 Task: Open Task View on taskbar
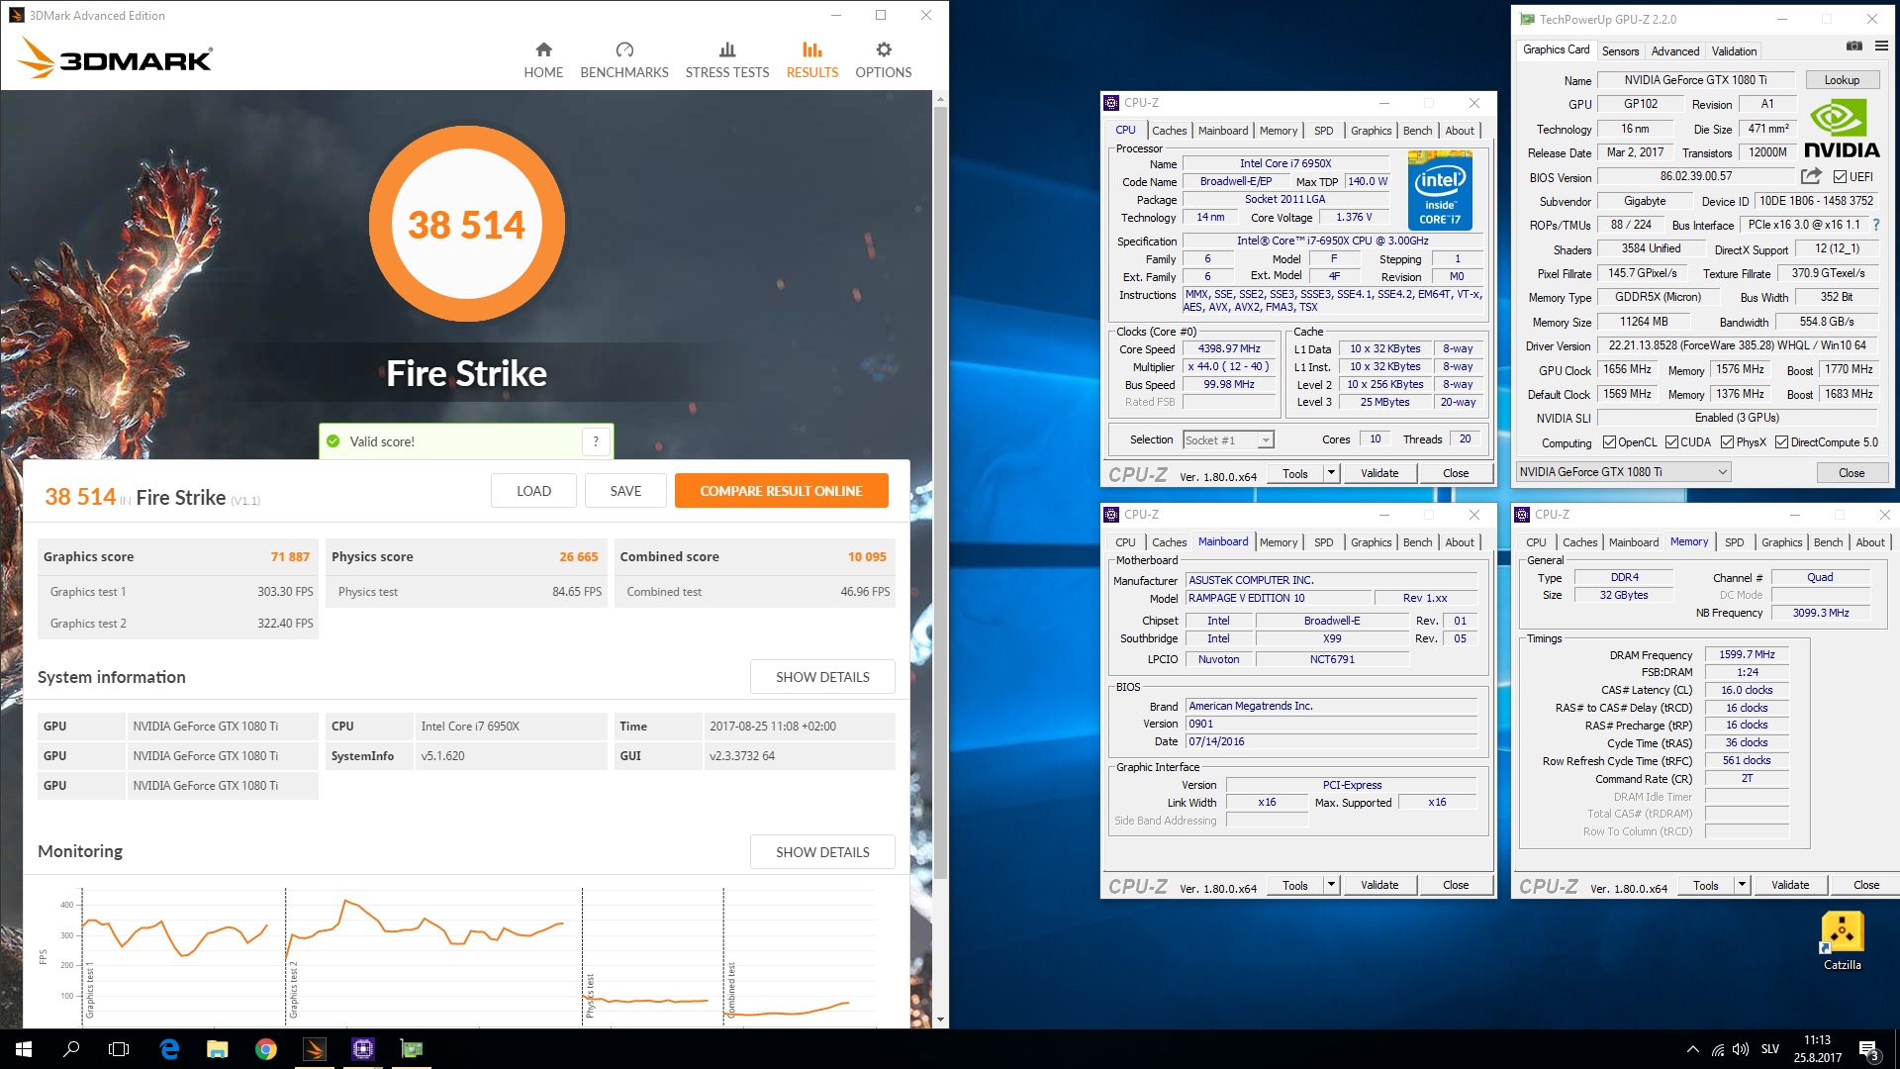point(119,1049)
